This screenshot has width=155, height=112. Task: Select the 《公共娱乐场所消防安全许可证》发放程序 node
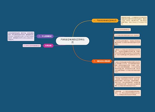click(127, 35)
